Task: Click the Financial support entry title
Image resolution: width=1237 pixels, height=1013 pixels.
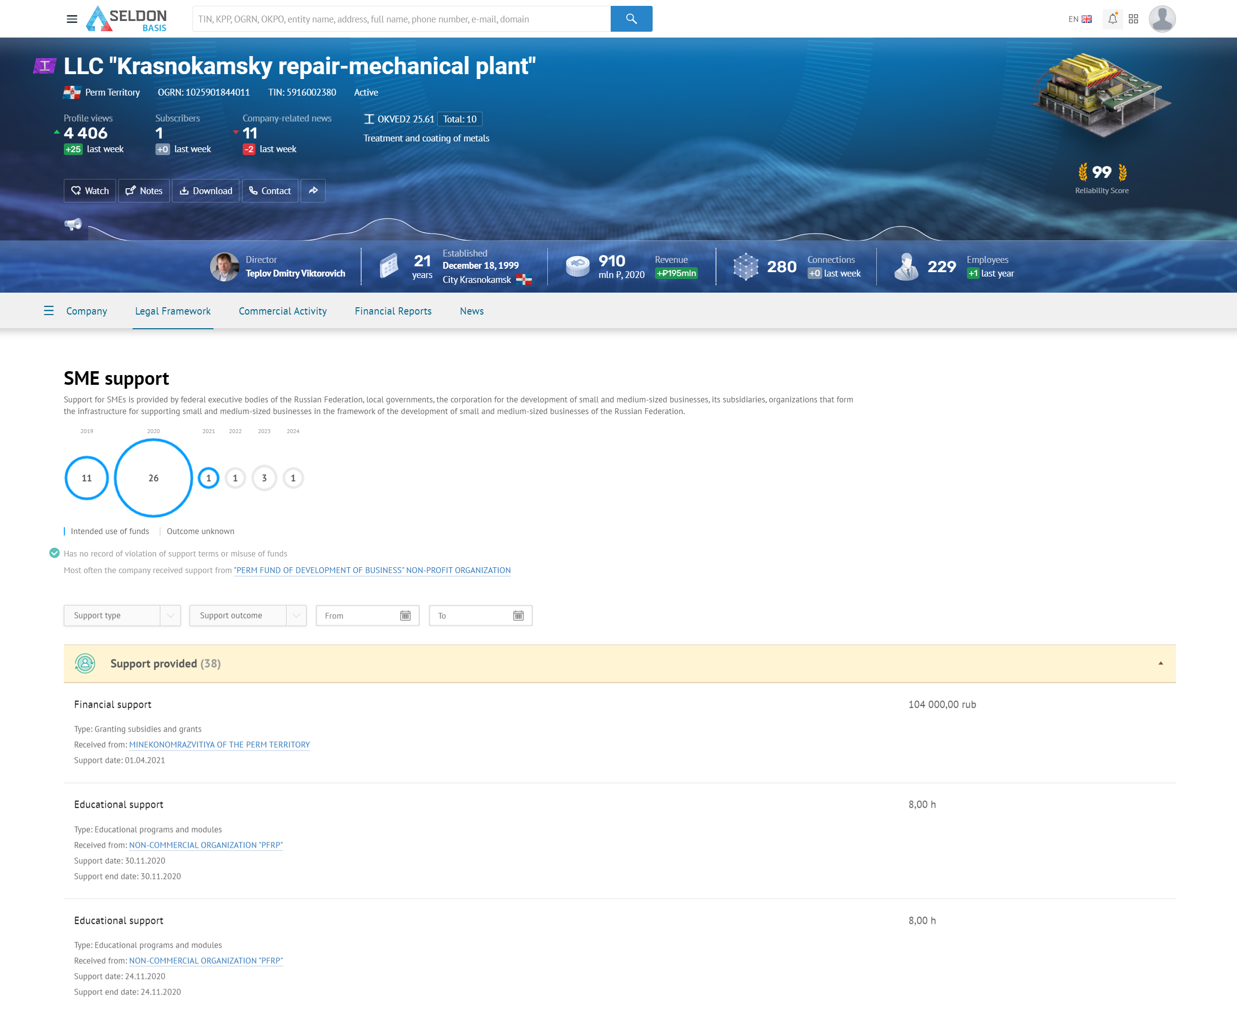Action: [113, 704]
